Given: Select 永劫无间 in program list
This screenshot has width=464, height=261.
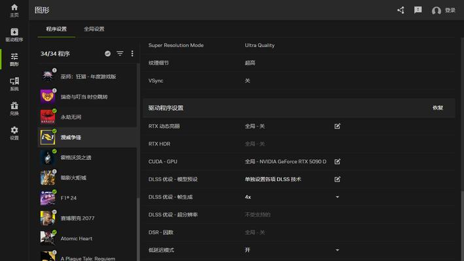Looking at the screenshot, I should pyautogui.click(x=88, y=117).
